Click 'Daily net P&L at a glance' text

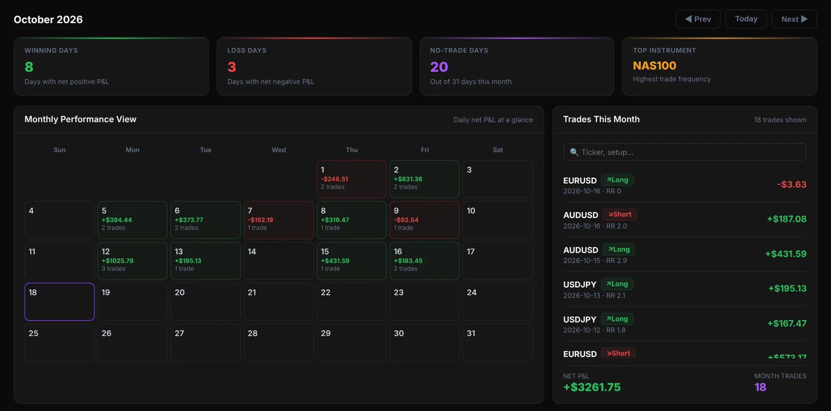pos(493,120)
